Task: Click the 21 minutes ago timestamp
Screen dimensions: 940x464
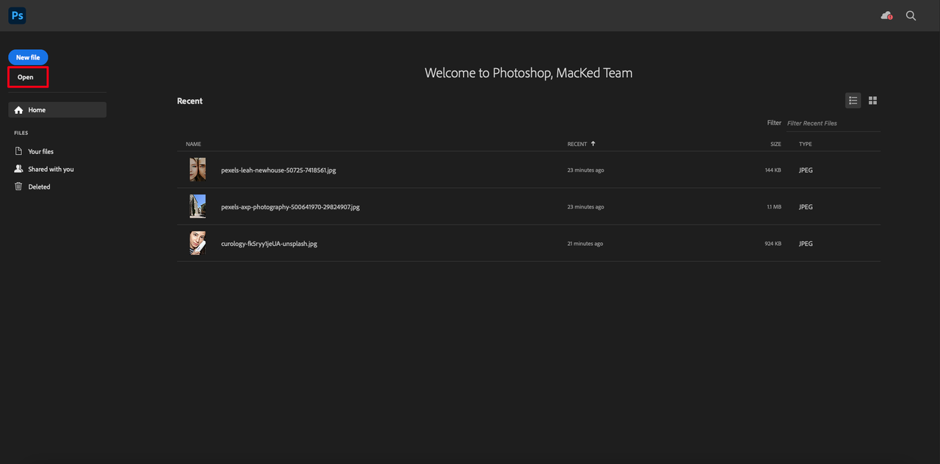Action: tap(586, 244)
